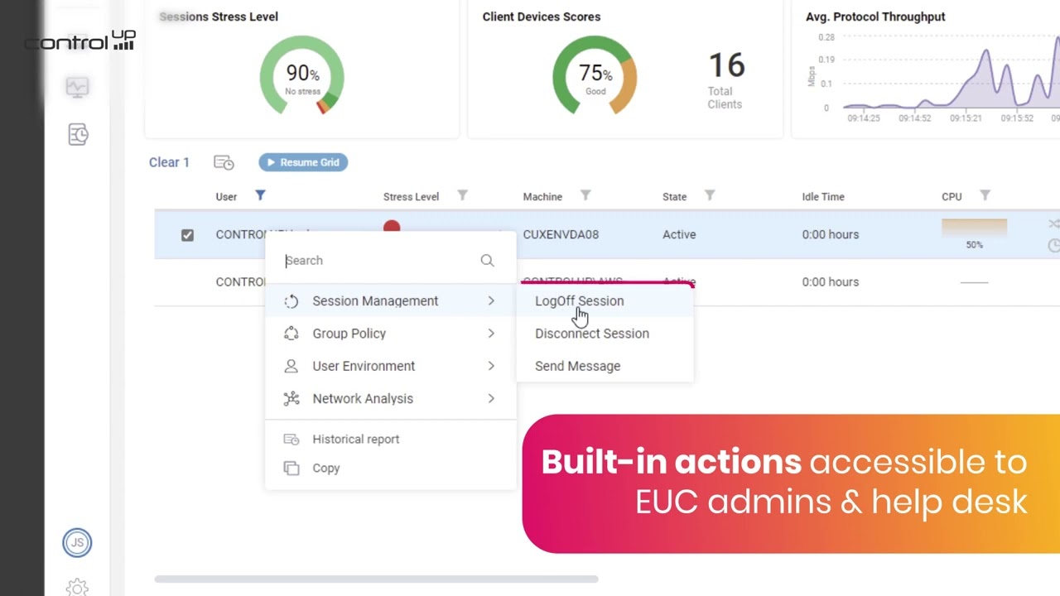
Task: Click the Group Policy icon
Action: 291,334
